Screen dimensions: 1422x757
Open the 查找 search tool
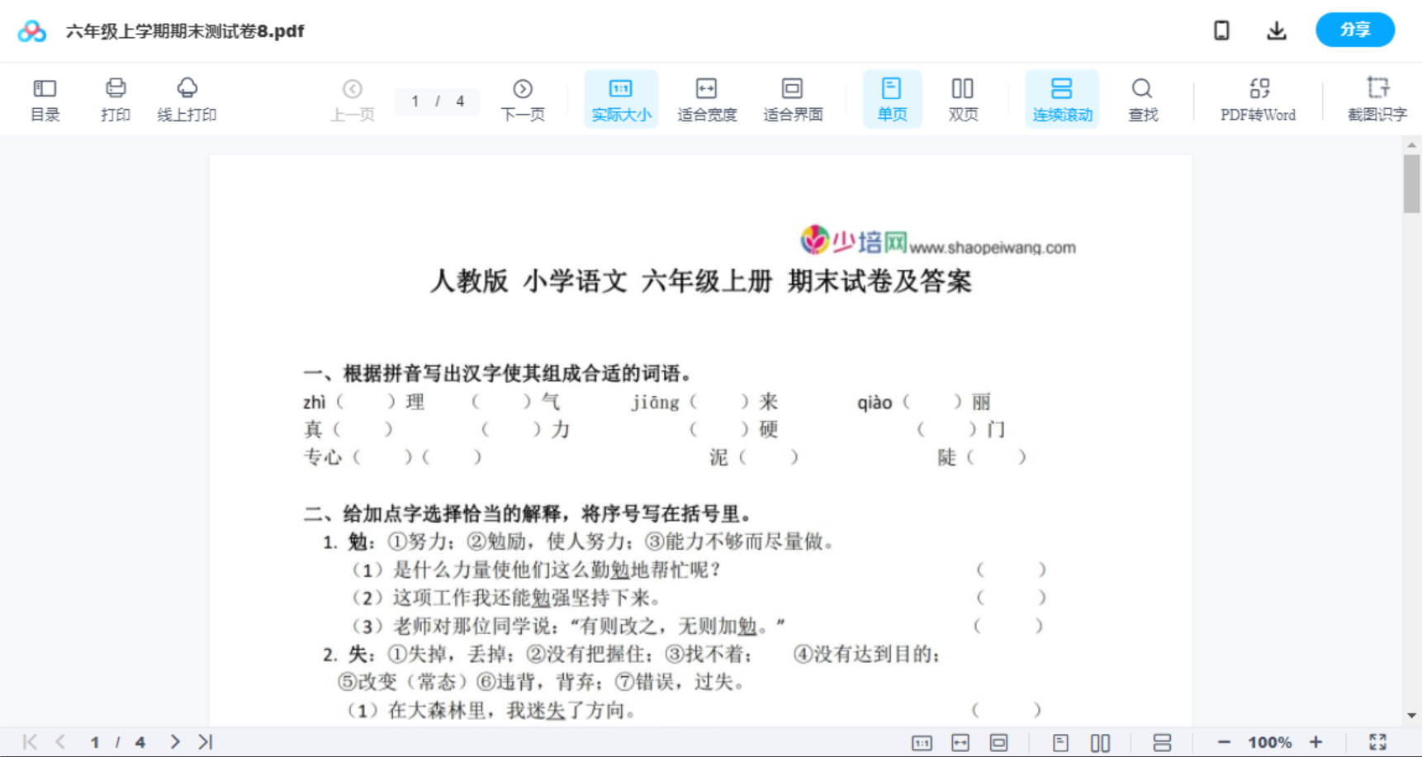tap(1142, 97)
